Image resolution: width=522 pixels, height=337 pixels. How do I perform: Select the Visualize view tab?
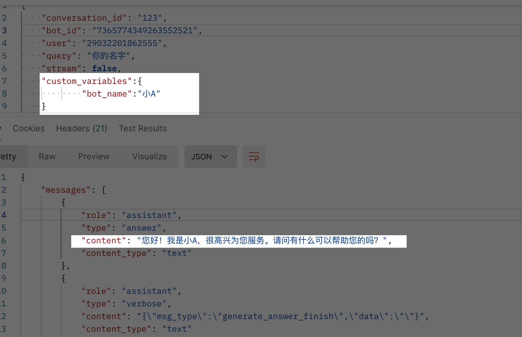(x=150, y=157)
